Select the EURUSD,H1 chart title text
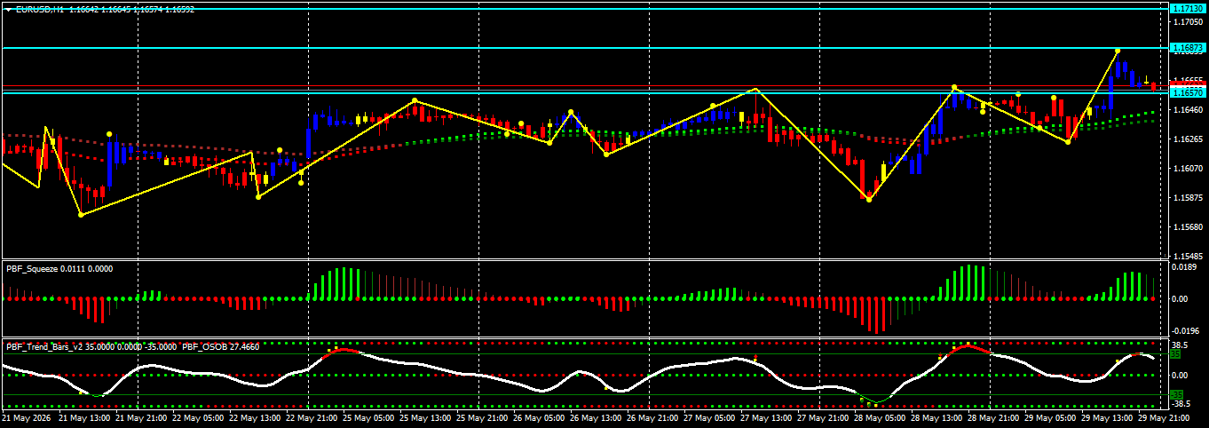The height and width of the screenshot is (428, 1209). pyautogui.click(x=39, y=9)
